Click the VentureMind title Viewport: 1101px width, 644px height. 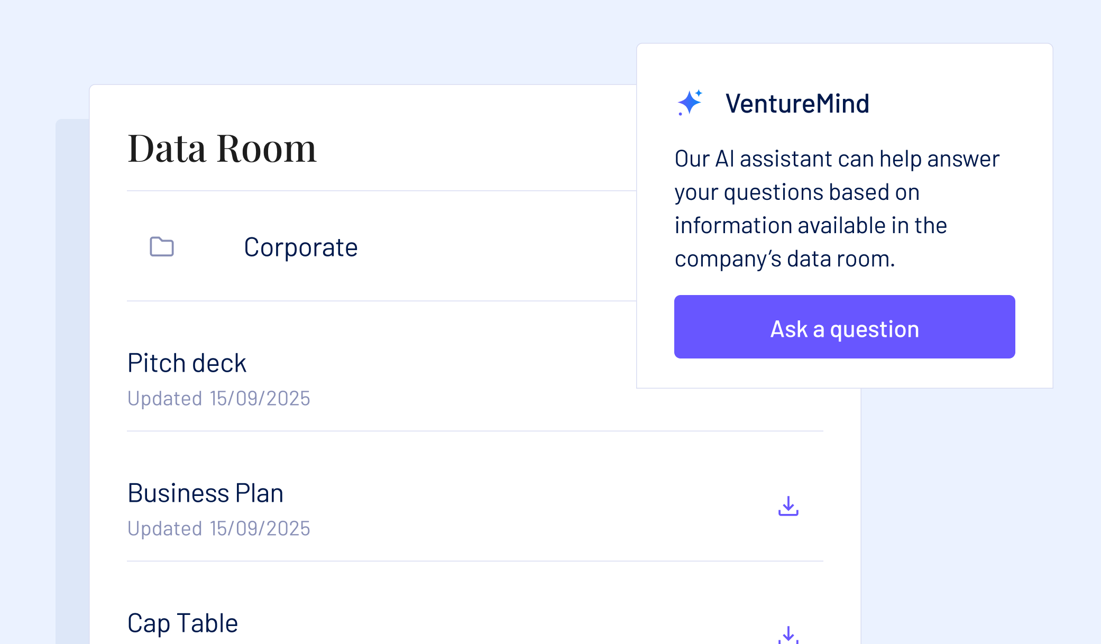[797, 104]
